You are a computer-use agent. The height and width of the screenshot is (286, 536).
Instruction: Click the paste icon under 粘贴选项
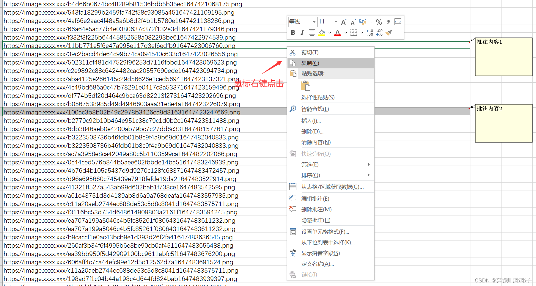tap(305, 86)
